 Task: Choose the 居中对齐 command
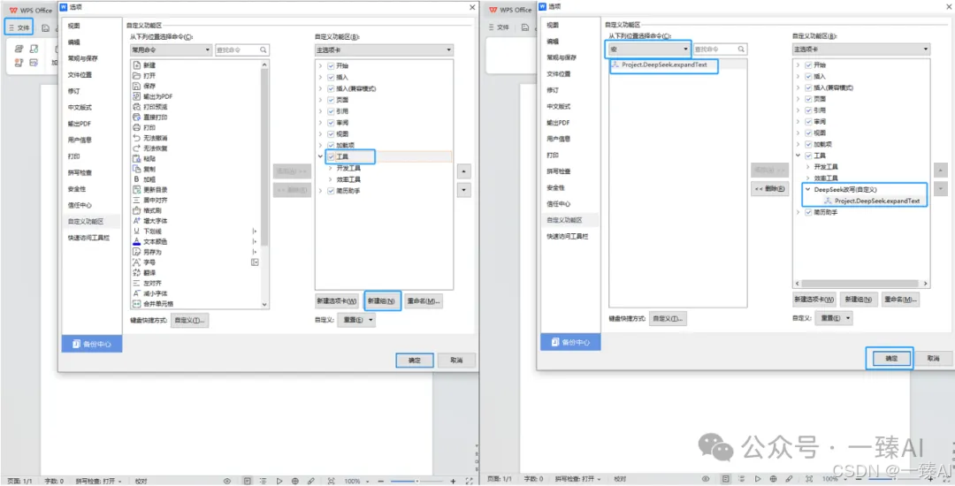pyautogui.click(x=154, y=200)
